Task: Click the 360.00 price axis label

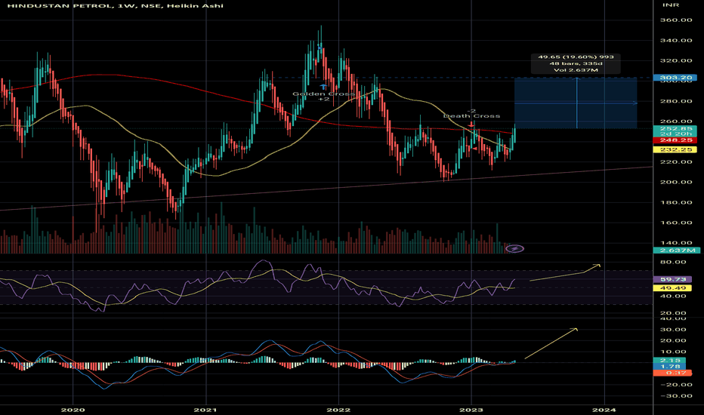Action: [x=676, y=20]
